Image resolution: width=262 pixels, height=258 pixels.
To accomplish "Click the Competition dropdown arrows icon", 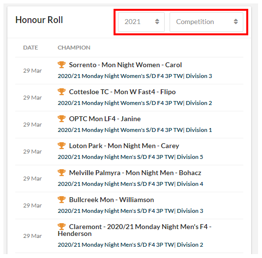I will coord(236,22).
